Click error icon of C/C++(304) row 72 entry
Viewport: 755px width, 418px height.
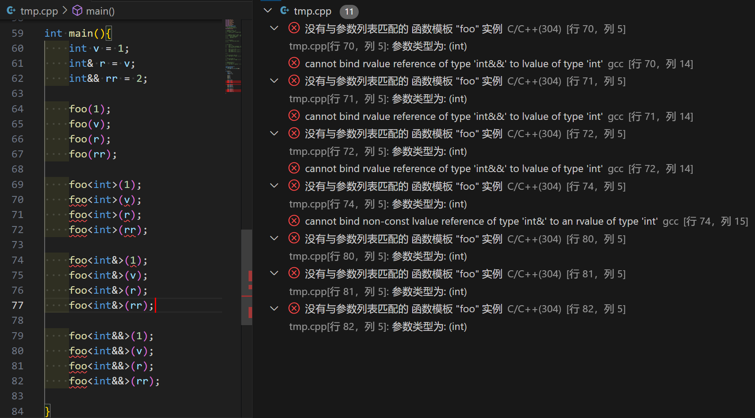[294, 133]
